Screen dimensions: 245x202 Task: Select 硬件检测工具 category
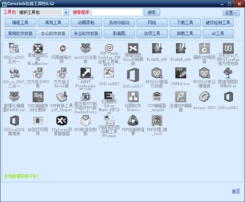coord(218,23)
